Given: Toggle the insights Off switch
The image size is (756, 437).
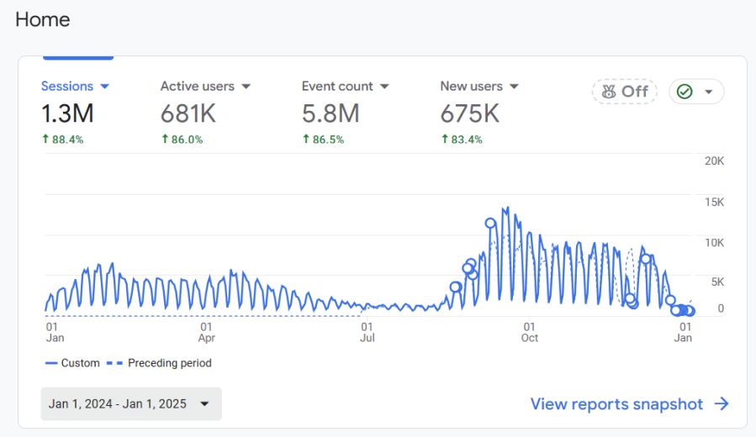Looking at the screenshot, I should coord(623,92).
